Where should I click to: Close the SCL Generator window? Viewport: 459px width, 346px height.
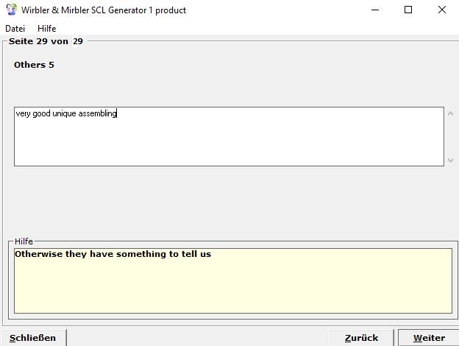tap(441, 10)
